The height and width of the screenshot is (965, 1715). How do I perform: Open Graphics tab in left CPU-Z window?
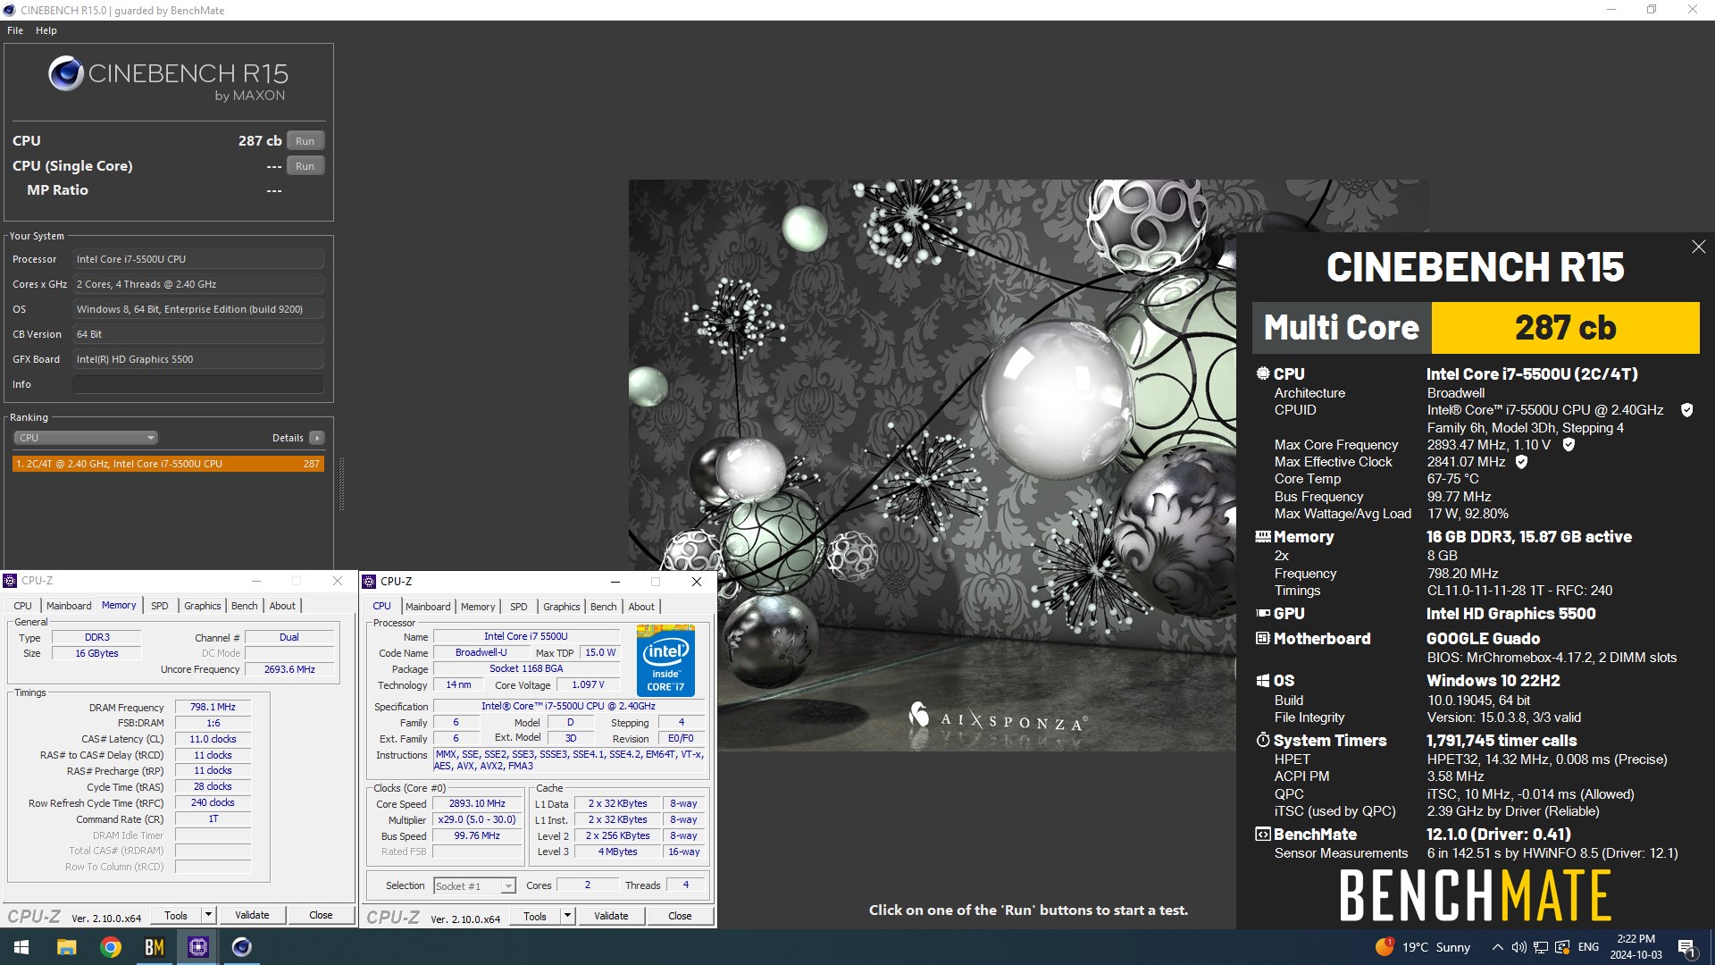(203, 606)
